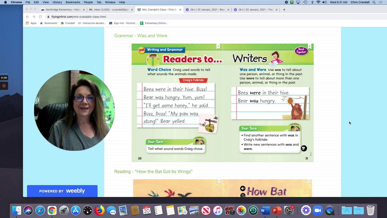This screenshot has width=387, height=218.
Task: Open Interactive ebooks bookmark
Action: pyautogui.click(x=92, y=23)
